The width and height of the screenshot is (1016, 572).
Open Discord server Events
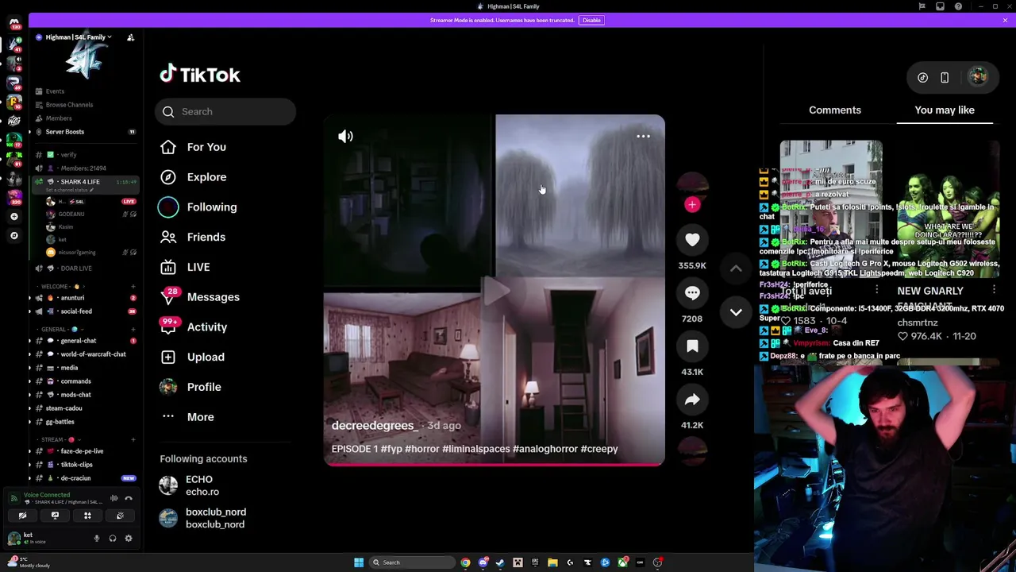(54, 91)
